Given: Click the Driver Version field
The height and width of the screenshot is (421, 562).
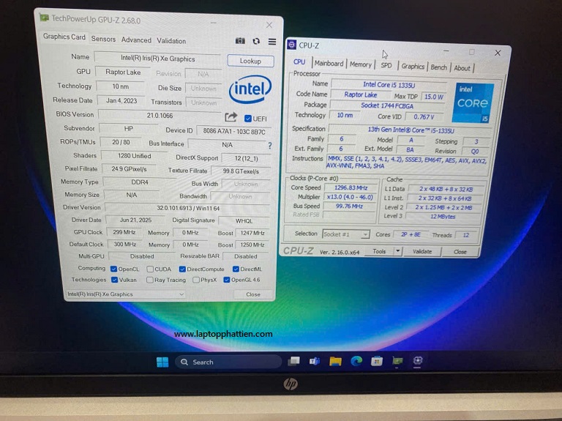Looking at the screenshot, I should 187,208.
